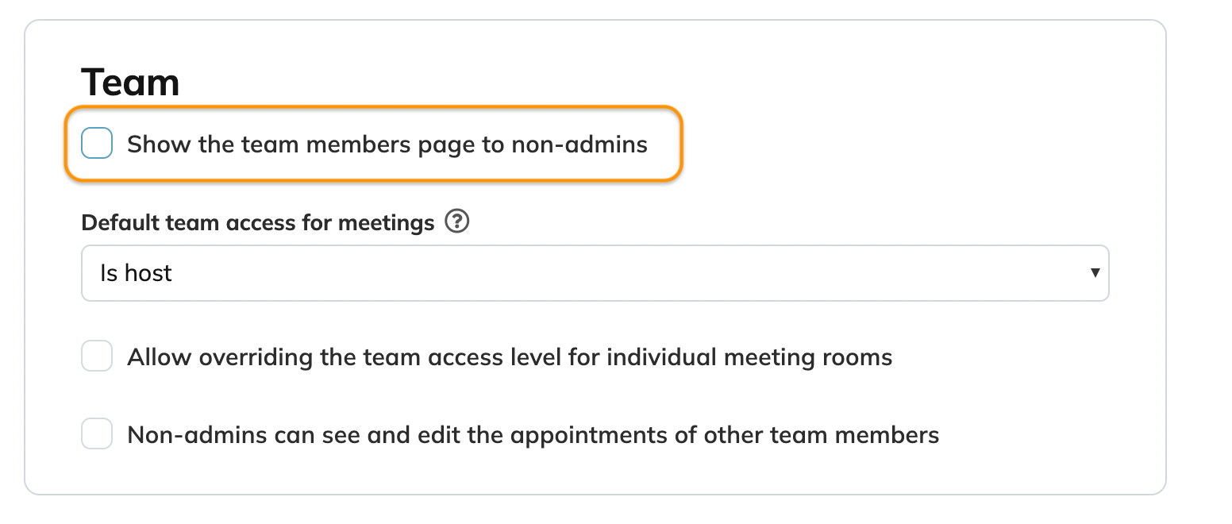Tick the allow overriding team access level checkbox
This screenshot has width=1232, height=524.
coord(97,356)
